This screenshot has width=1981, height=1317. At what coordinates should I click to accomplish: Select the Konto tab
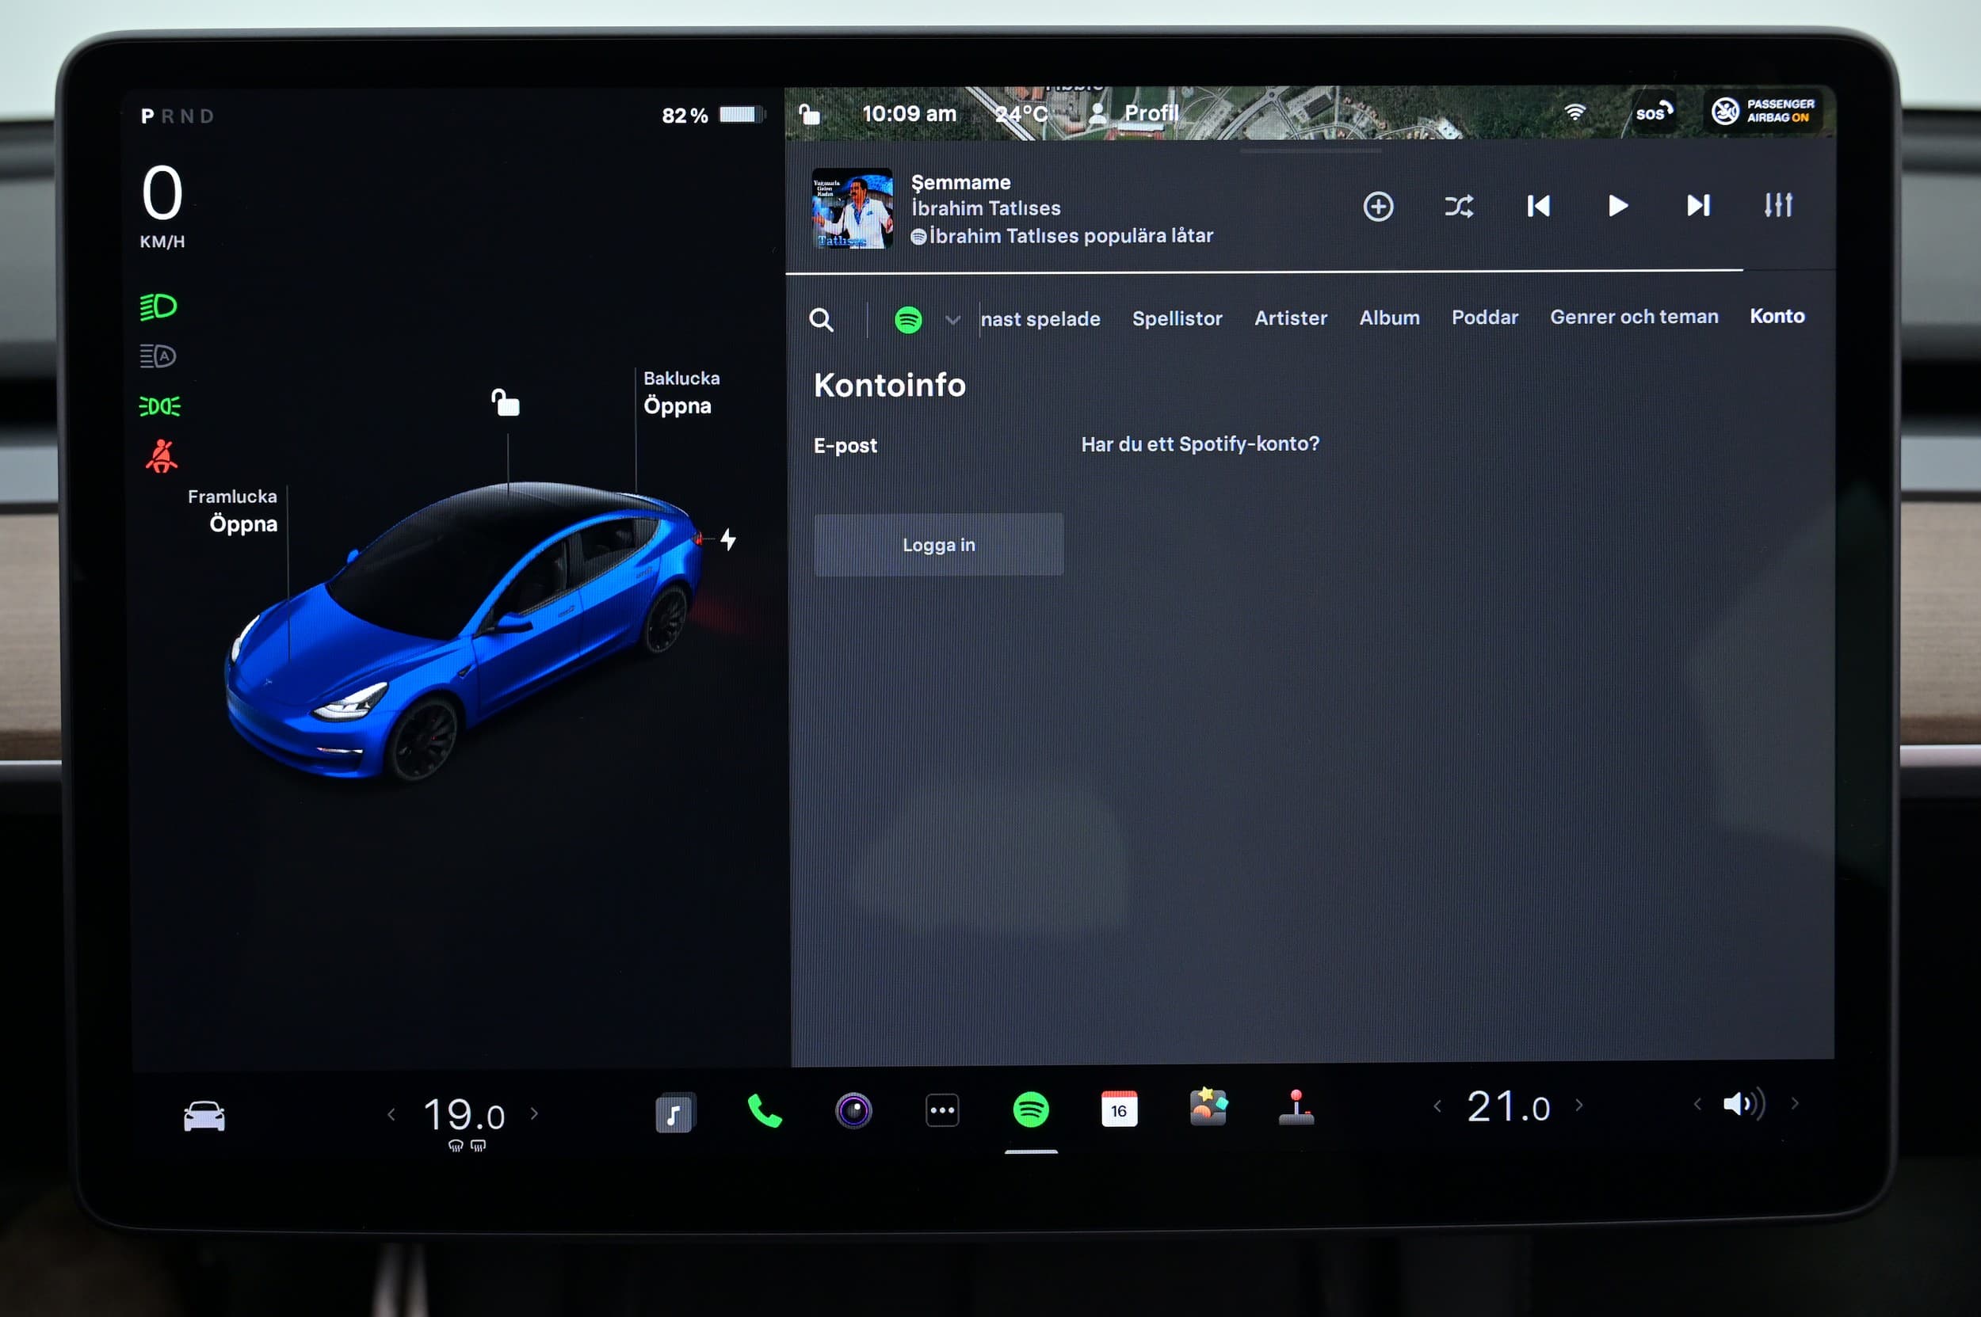click(x=1777, y=316)
